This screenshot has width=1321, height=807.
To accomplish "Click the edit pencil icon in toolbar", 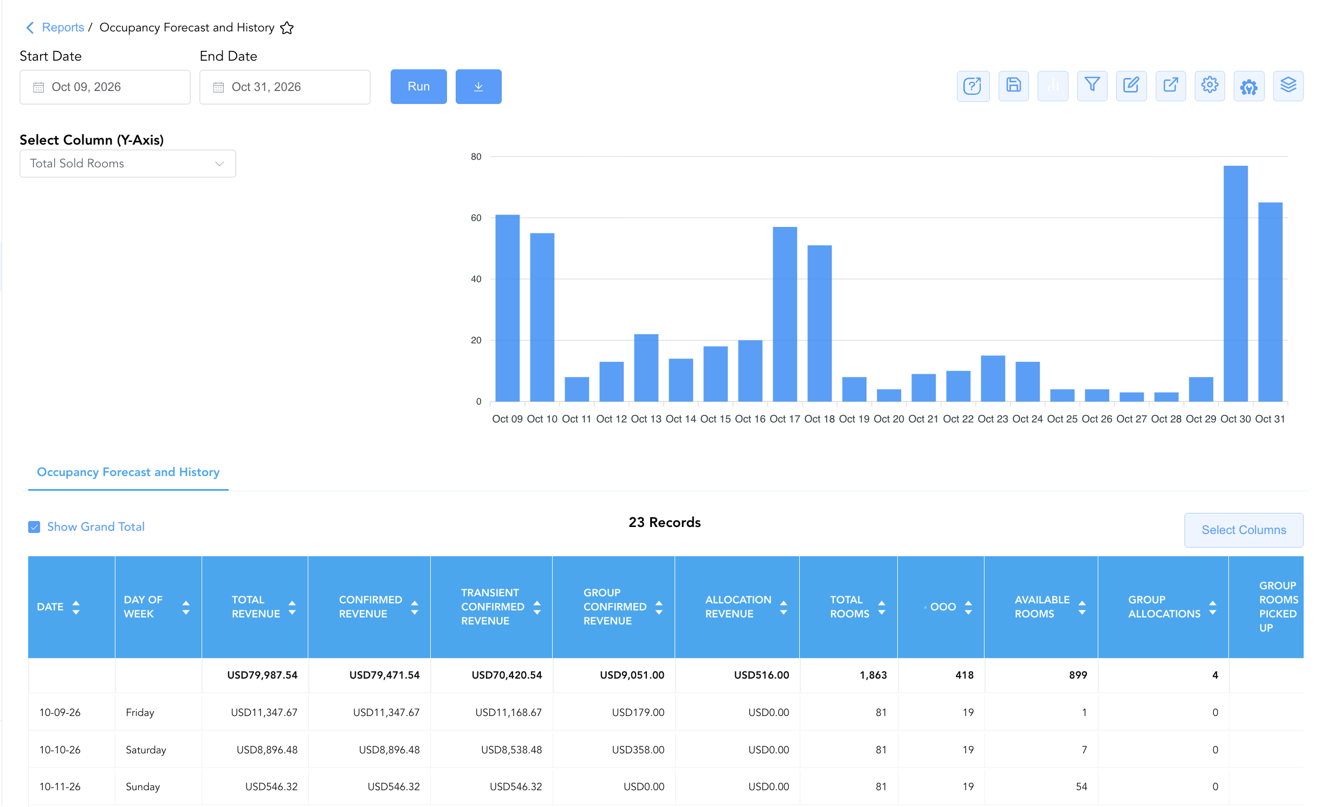I will coord(1131,86).
